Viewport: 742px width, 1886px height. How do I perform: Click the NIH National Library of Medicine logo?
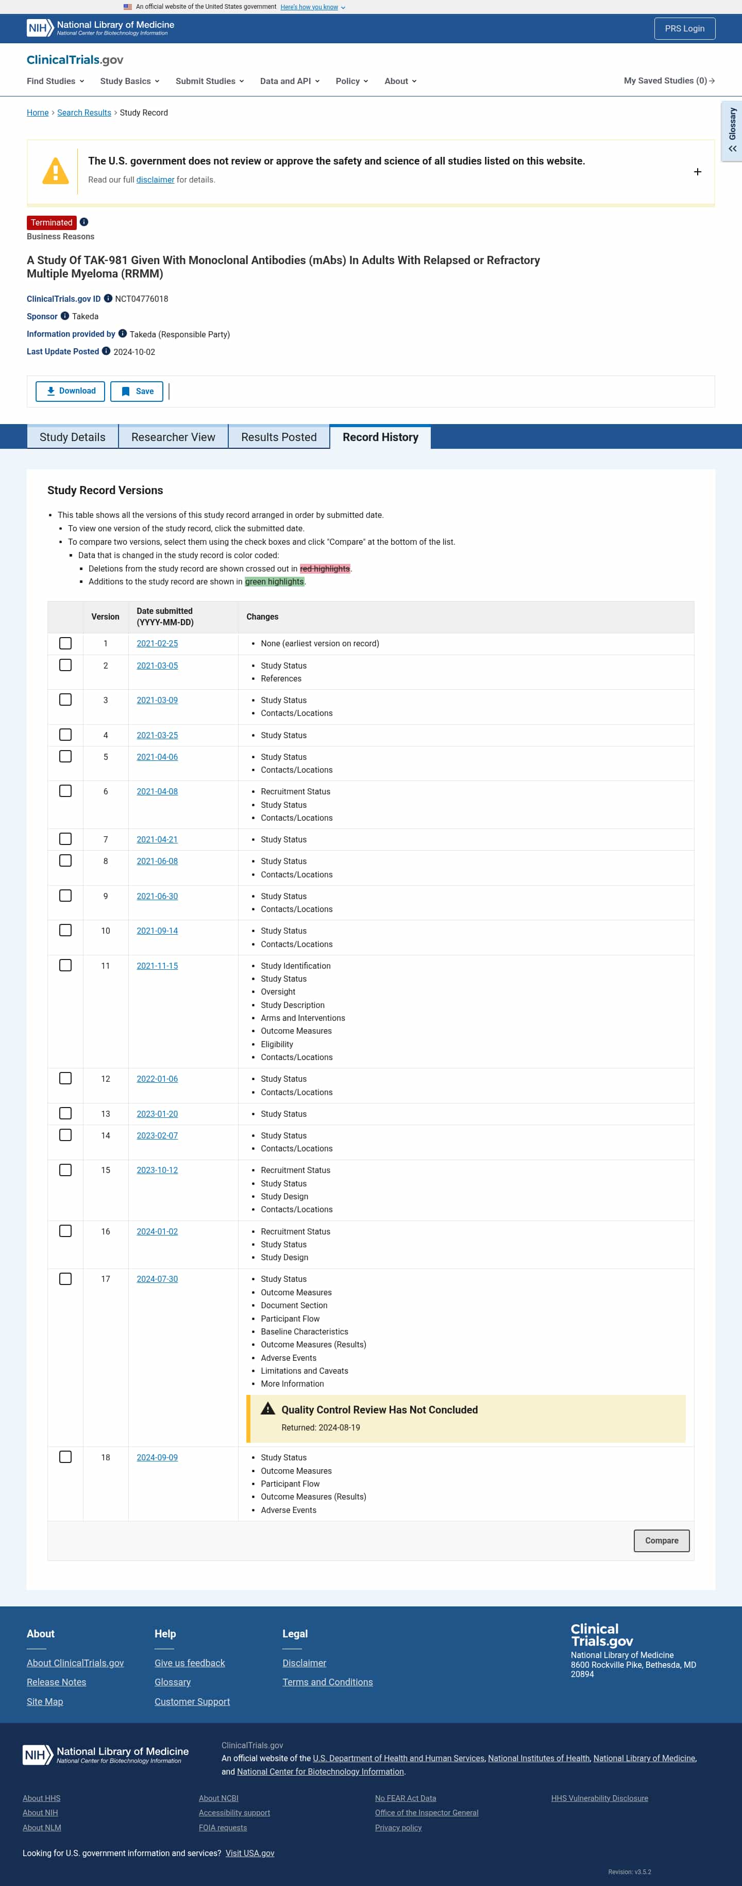101,28
